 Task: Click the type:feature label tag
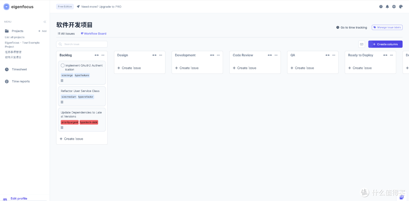tap(82, 75)
